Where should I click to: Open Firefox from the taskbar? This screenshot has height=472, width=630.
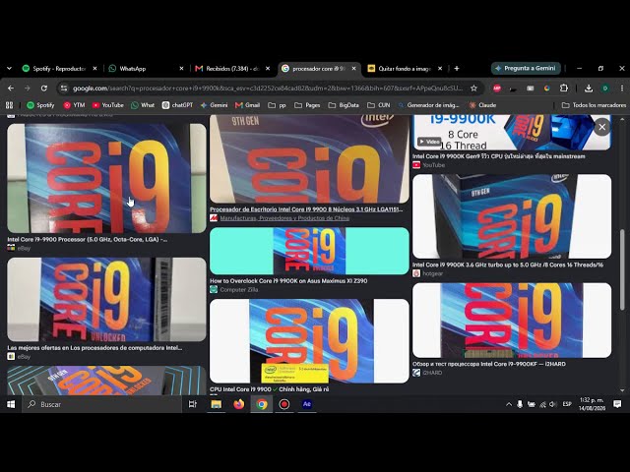[239, 404]
